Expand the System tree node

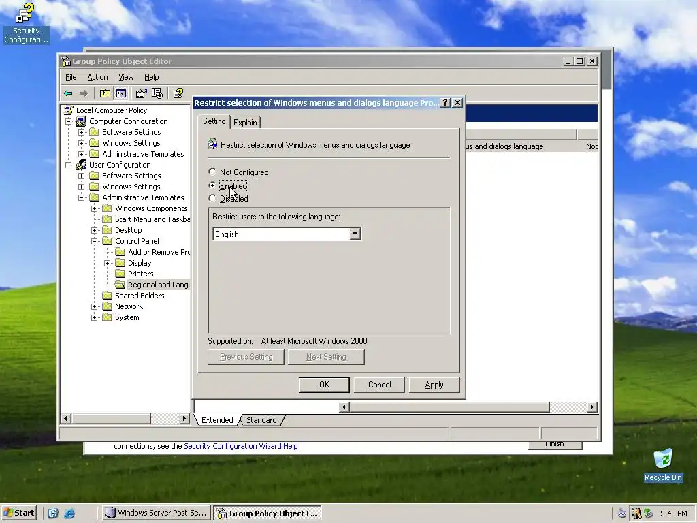(x=94, y=317)
